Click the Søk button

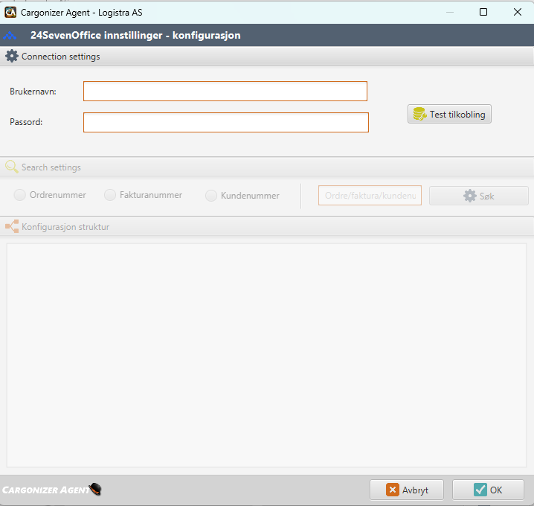click(x=478, y=196)
